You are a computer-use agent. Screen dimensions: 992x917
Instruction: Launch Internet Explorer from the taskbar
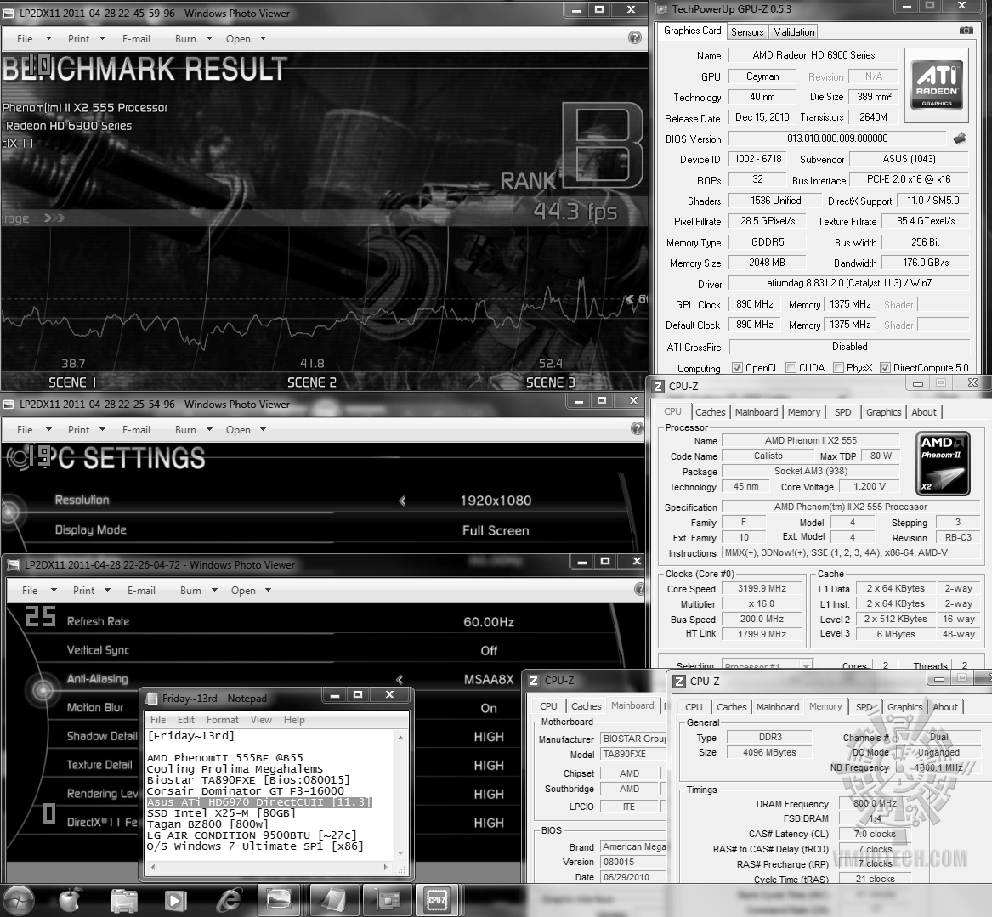(x=229, y=900)
